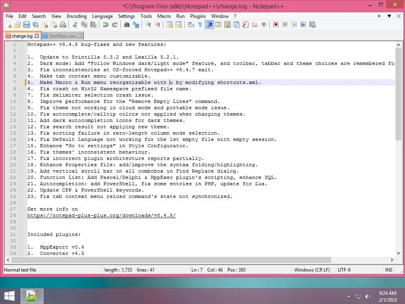Save the file with the Save icon
This screenshot has width=405, height=304.
coord(26,25)
